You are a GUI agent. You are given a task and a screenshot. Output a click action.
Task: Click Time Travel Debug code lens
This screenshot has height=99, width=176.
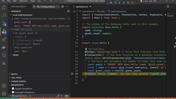click(96, 49)
